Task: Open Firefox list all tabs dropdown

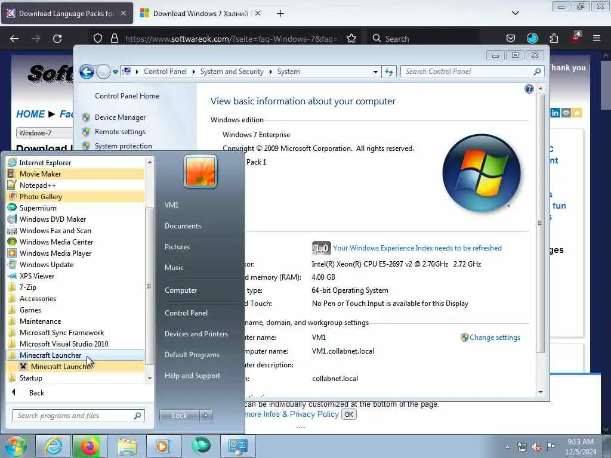Action: 515,13
